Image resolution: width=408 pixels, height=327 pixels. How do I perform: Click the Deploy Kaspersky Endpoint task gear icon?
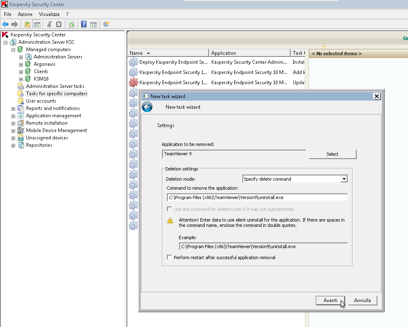click(133, 62)
